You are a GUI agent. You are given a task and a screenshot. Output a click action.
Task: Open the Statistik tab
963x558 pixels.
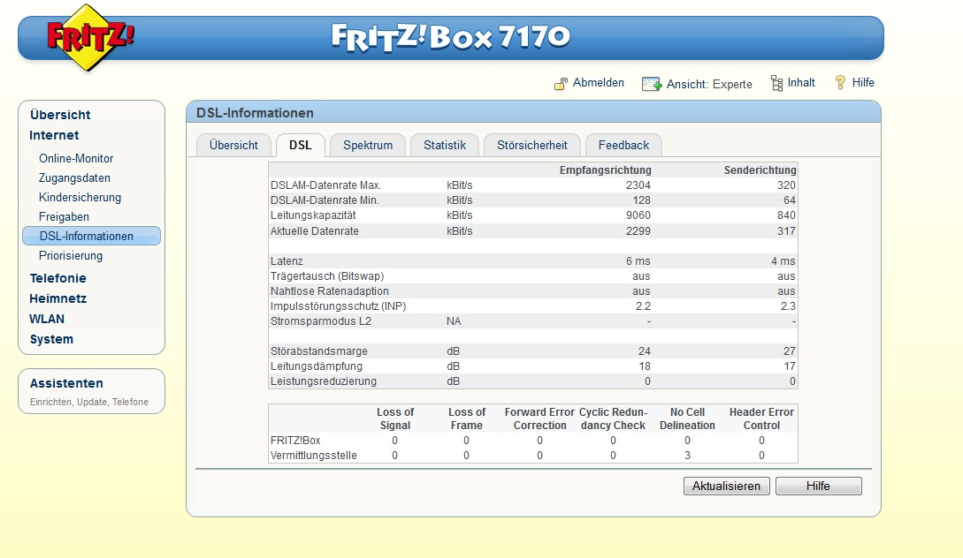[x=445, y=146]
